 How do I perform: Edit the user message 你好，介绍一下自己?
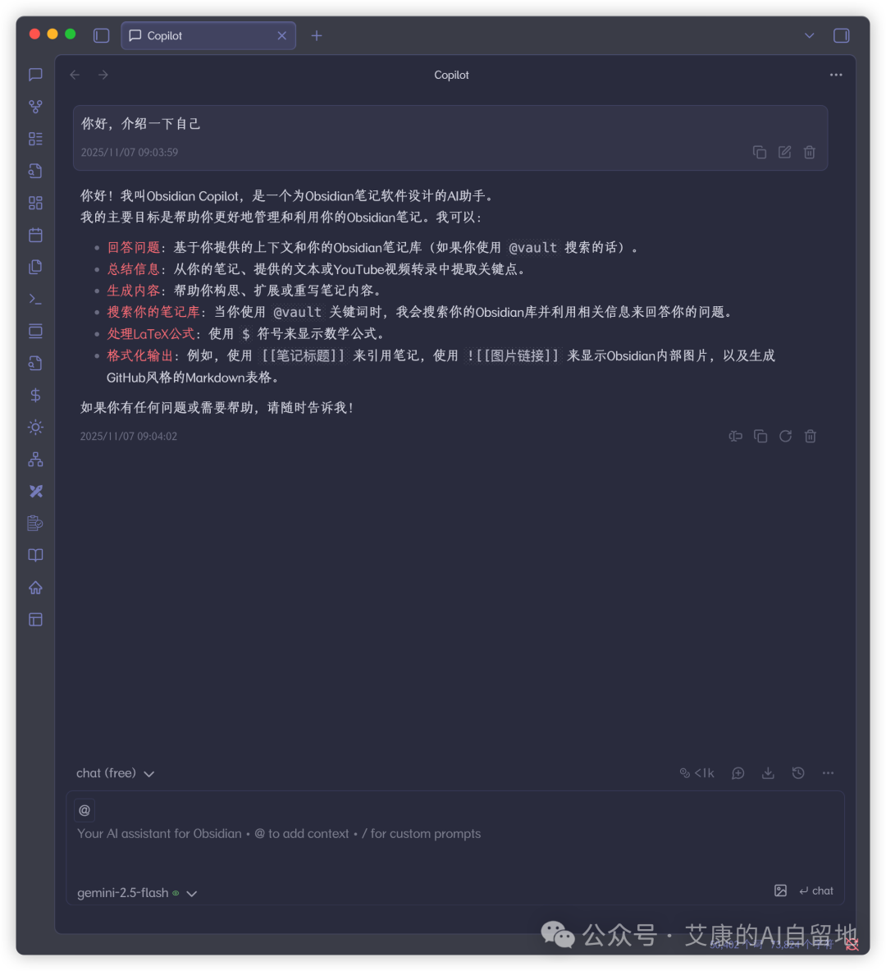(784, 153)
